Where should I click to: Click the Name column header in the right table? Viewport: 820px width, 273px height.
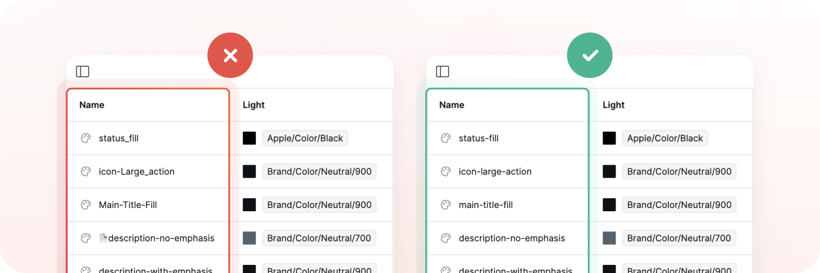tap(452, 105)
